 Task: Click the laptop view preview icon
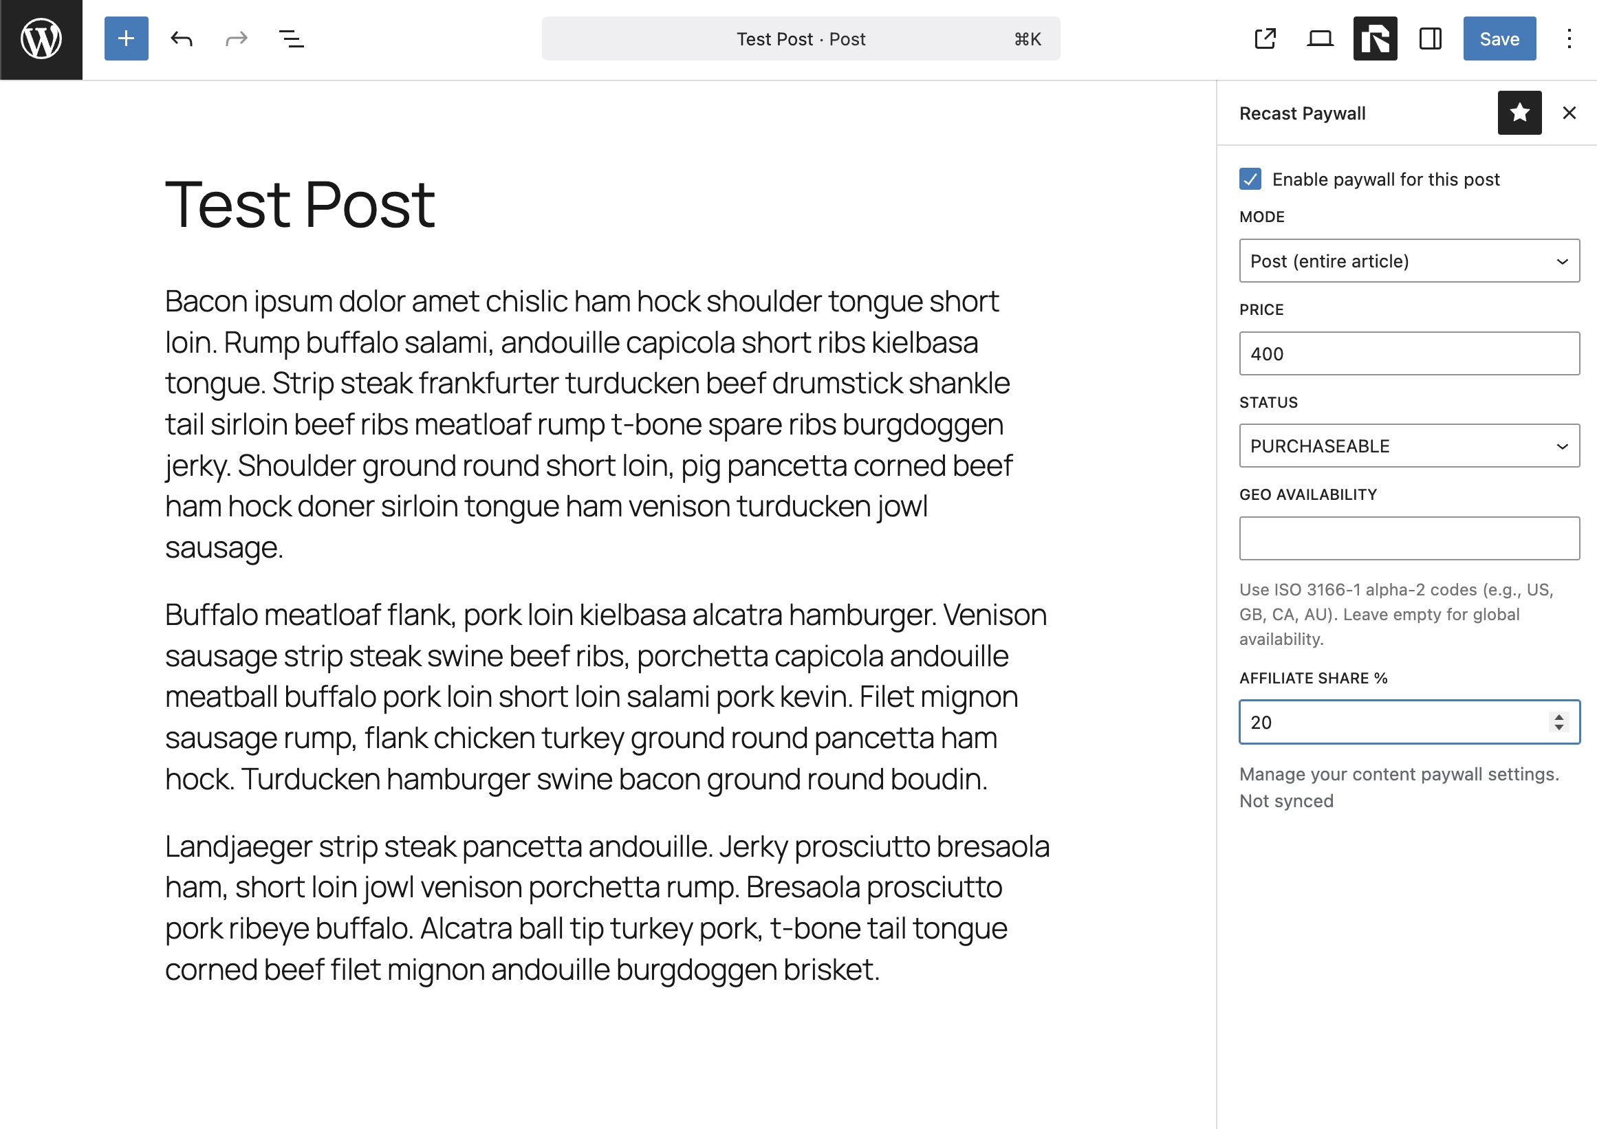(x=1319, y=39)
